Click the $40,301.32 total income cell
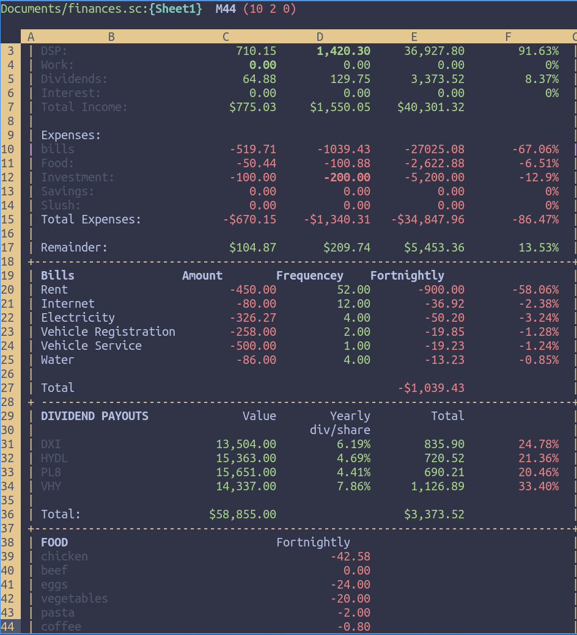The width and height of the screenshot is (577, 635). pos(431,107)
